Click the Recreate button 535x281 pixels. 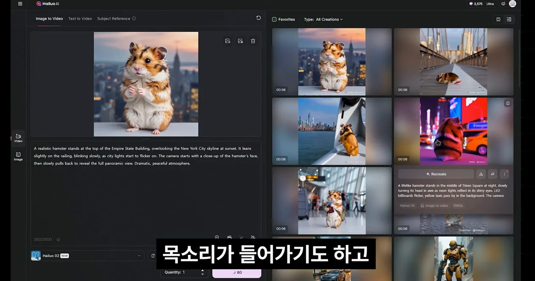click(x=436, y=174)
